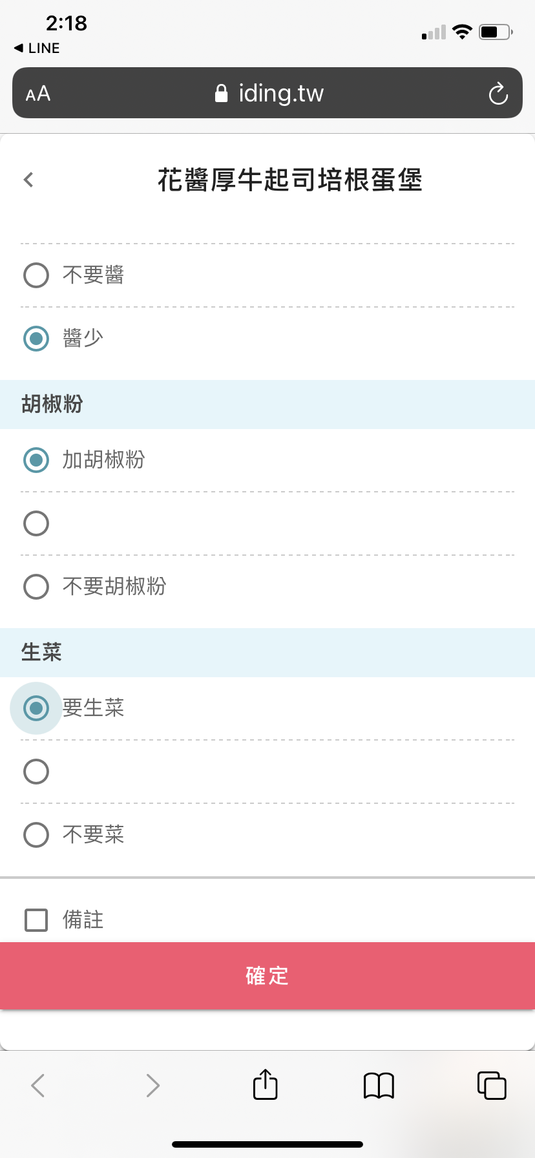Select the unlabeled option under 胡椒粉
The height and width of the screenshot is (1158, 535).
click(x=36, y=523)
